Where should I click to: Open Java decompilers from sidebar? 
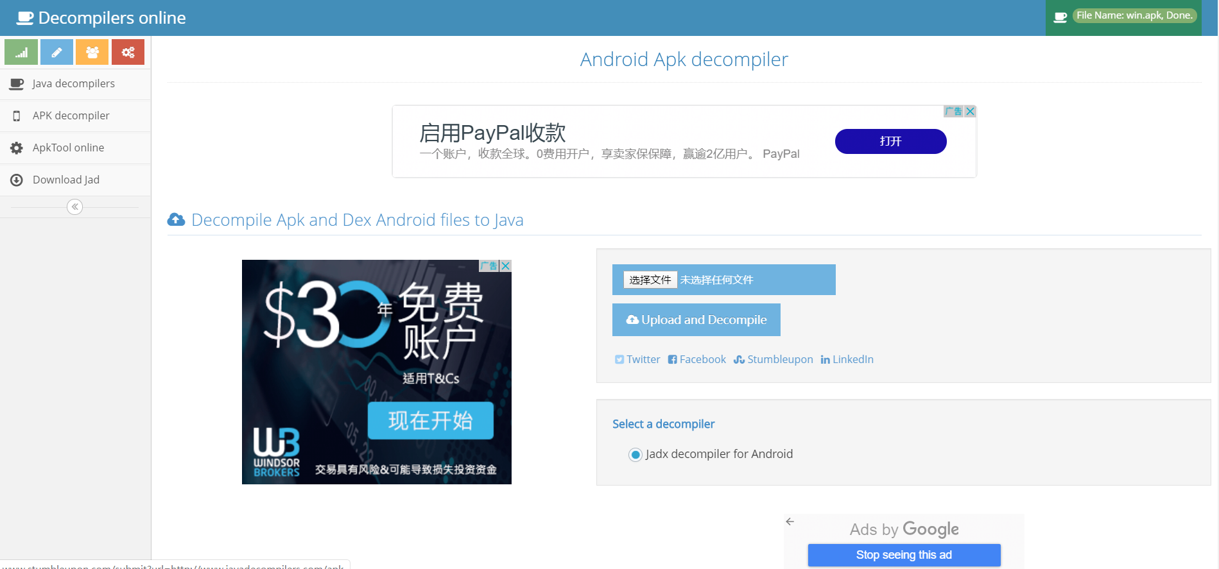click(75, 84)
